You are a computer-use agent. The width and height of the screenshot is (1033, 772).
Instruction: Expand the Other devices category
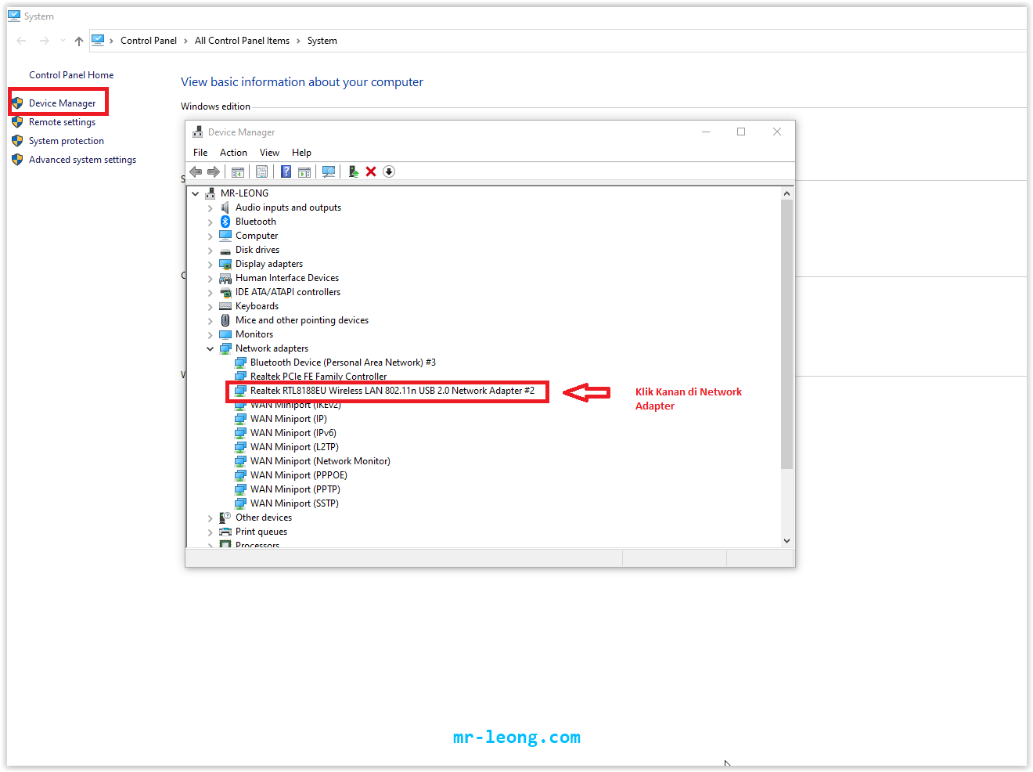click(210, 518)
